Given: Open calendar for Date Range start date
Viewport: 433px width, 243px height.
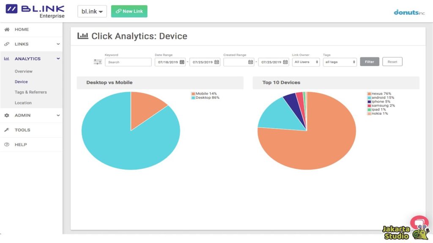Looking at the screenshot, I should 182,62.
